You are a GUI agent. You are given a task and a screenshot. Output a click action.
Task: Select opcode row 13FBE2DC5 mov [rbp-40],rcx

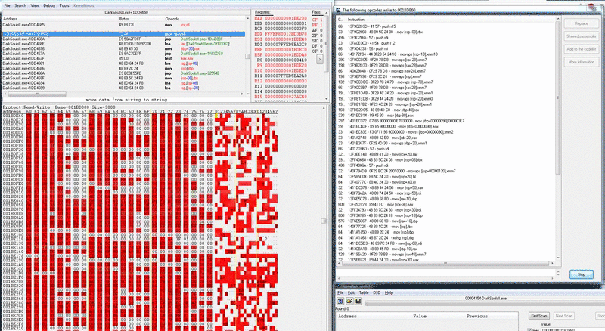[x=445, y=110]
